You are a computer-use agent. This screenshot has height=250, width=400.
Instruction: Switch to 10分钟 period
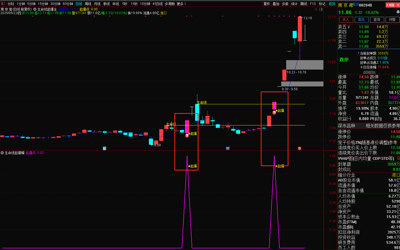click(x=145, y=4)
